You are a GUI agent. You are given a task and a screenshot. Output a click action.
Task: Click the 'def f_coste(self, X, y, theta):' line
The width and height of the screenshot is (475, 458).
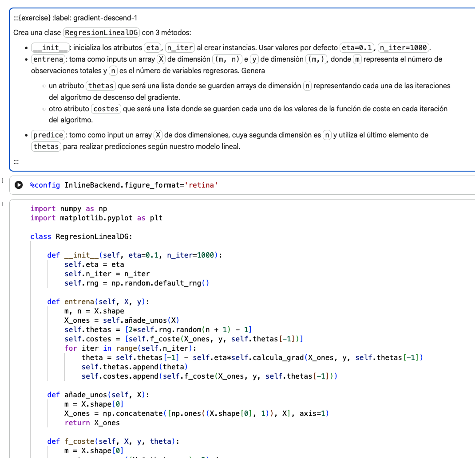coord(113,441)
